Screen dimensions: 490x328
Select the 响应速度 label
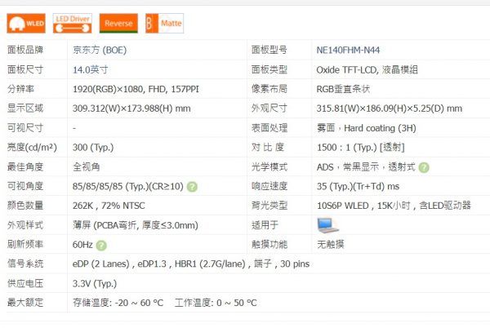click(x=269, y=186)
